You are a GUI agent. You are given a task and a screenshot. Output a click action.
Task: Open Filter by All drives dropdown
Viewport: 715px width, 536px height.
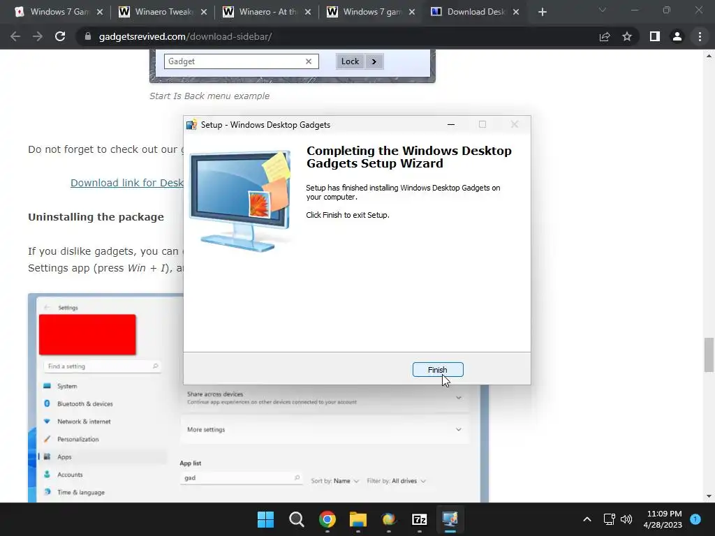397,481
